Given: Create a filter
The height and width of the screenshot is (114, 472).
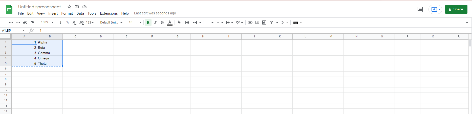Looking at the screenshot, I should (272, 22).
